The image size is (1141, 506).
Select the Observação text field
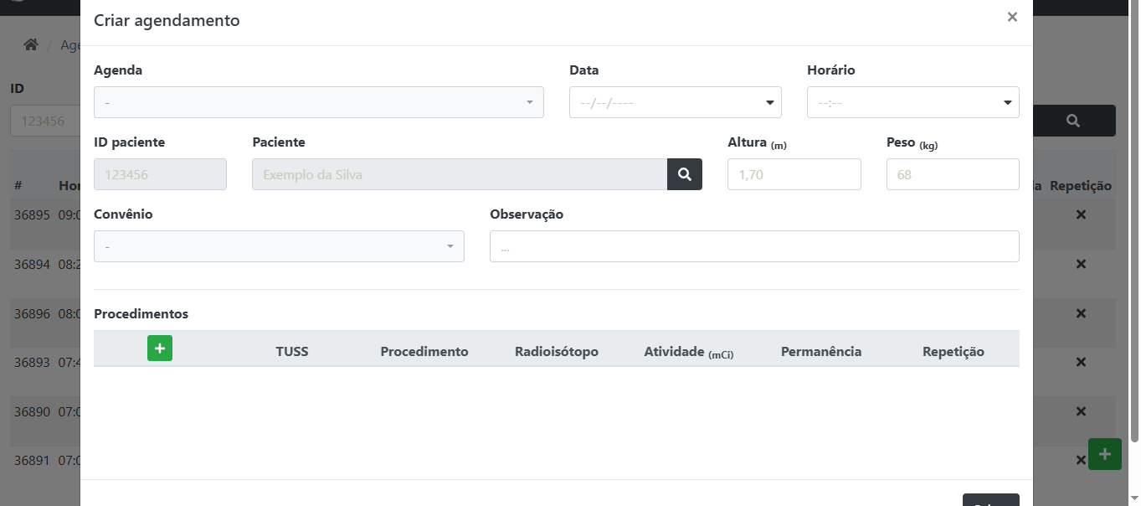point(753,246)
